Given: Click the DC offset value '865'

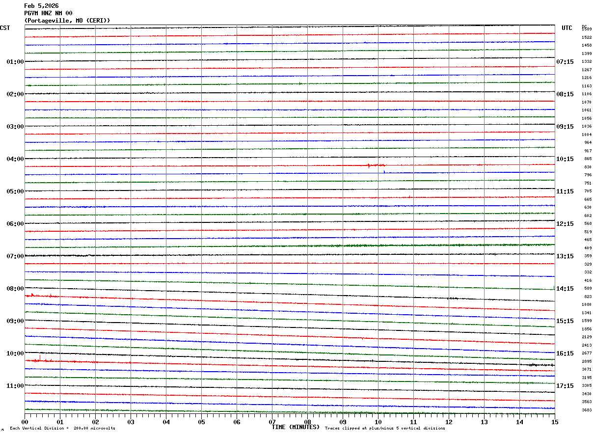Looking at the screenshot, I should tap(588, 159).
